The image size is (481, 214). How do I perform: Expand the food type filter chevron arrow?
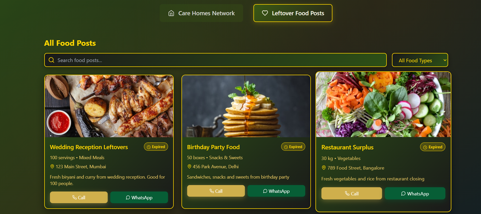(445, 60)
